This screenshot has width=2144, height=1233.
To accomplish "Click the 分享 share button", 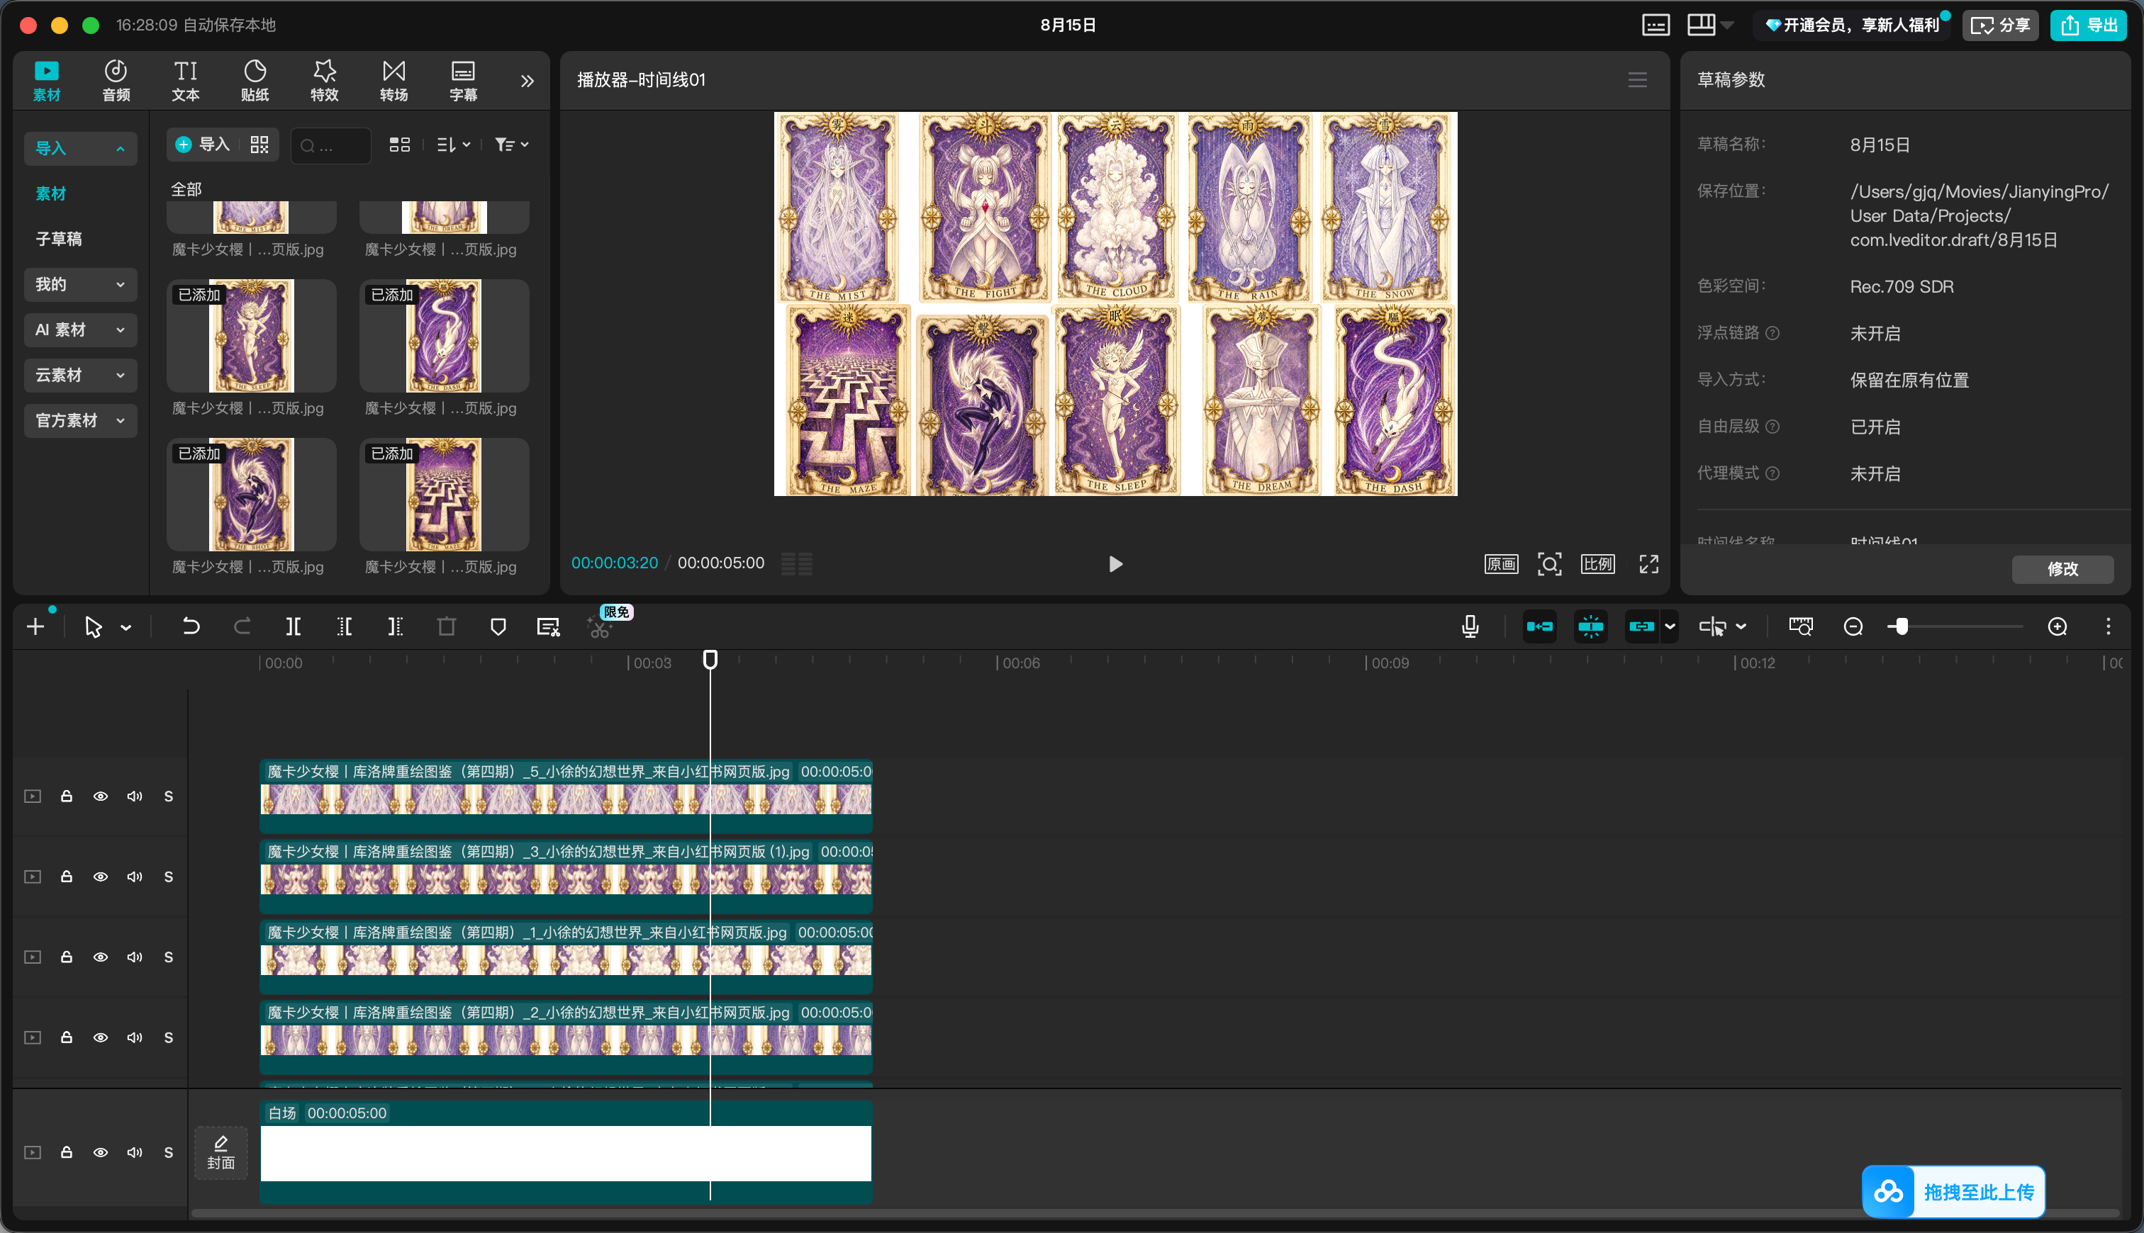I will coord(2000,25).
